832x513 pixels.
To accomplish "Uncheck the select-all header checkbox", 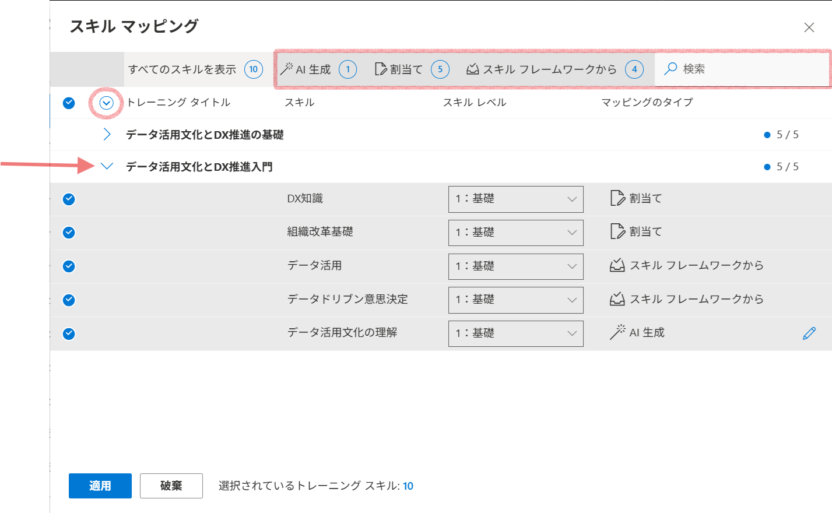I will click(x=69, y=103).
